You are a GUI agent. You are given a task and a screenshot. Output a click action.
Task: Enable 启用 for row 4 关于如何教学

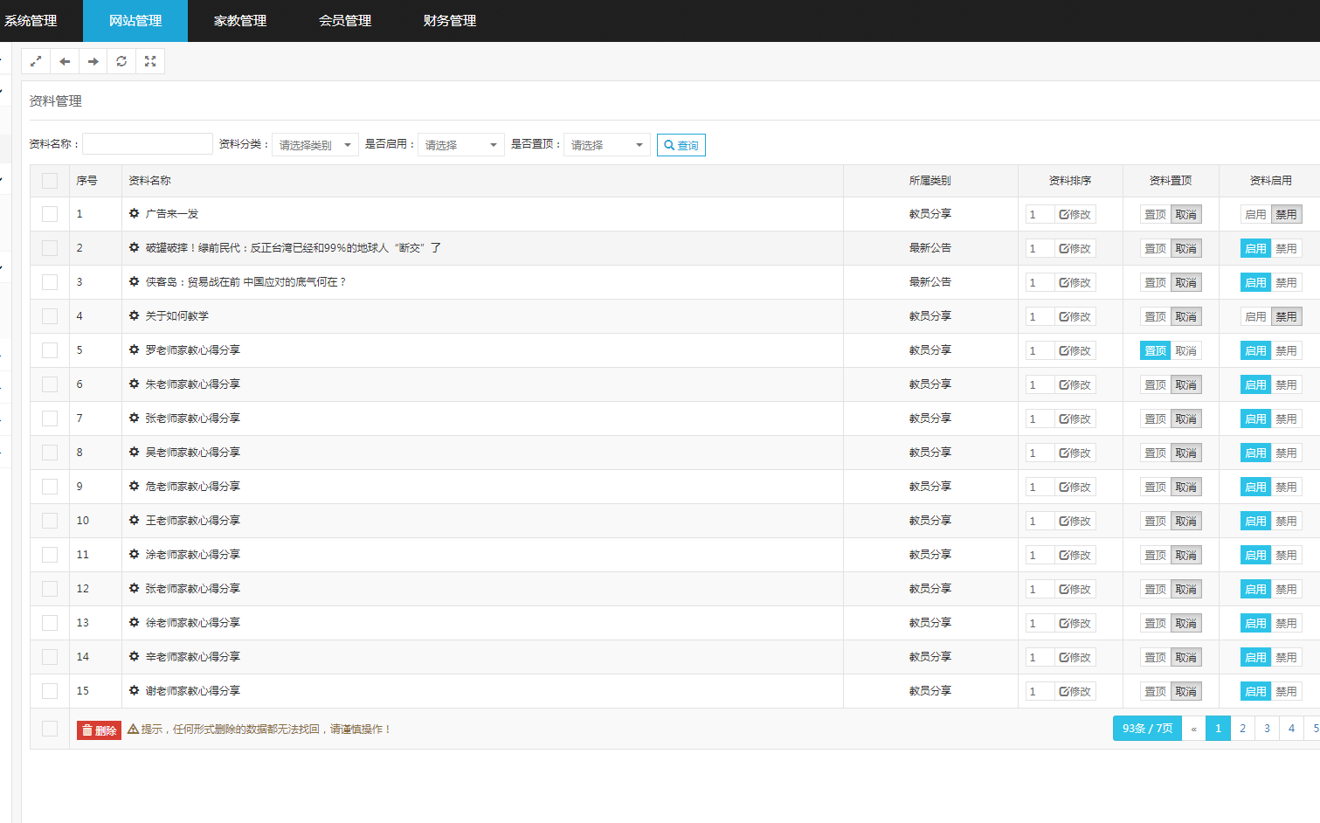tap(1255, 316)
